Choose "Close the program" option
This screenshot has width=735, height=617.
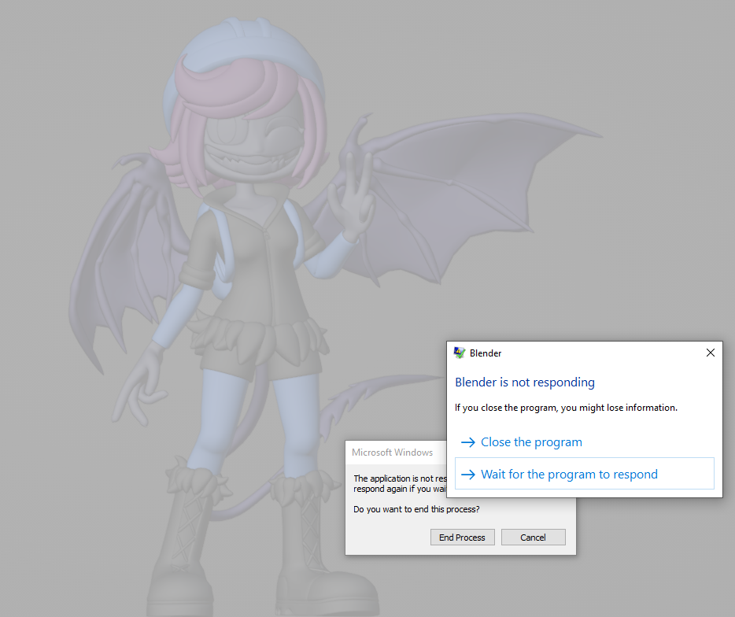(531, 442)
